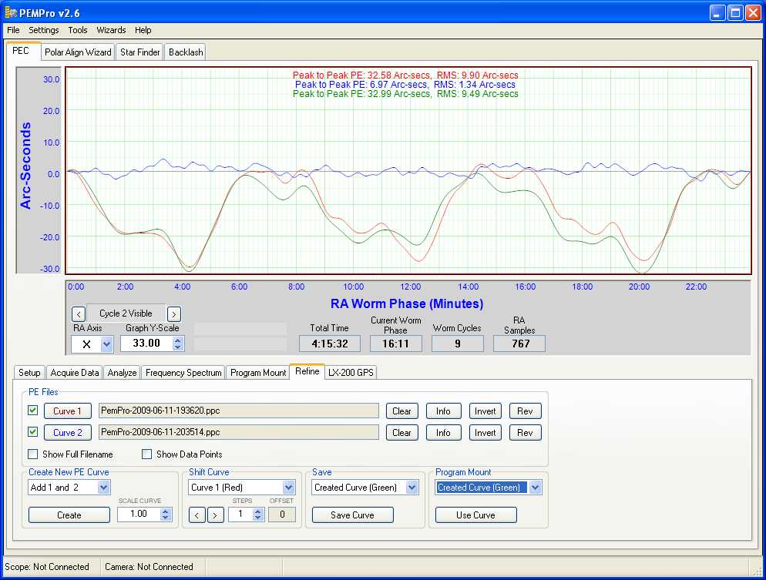This screenshot has height=580, width=766.
Task: Click the PEMPro app icon in title bar
Action: click(x=11, y=12)
